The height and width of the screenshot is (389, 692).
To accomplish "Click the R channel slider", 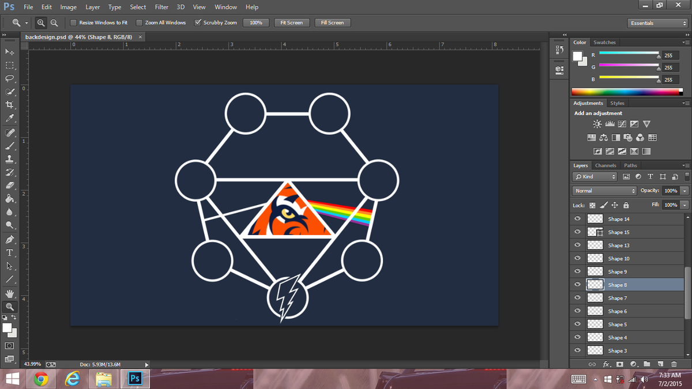I will click(629, 54).
